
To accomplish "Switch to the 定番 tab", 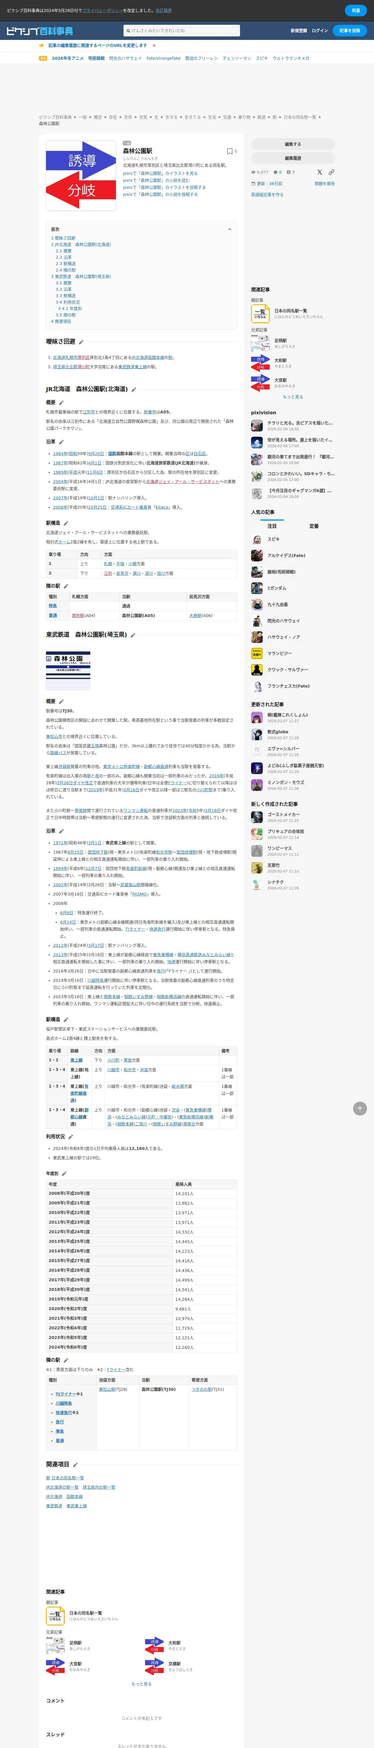I will (314, 526).
